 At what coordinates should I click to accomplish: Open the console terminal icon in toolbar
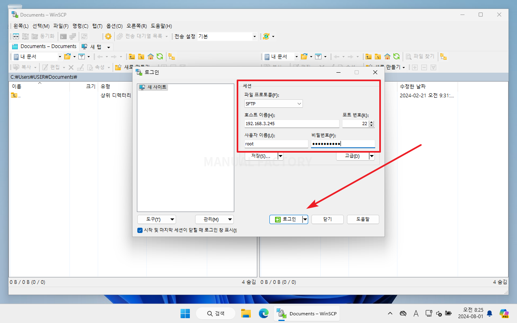63,36
